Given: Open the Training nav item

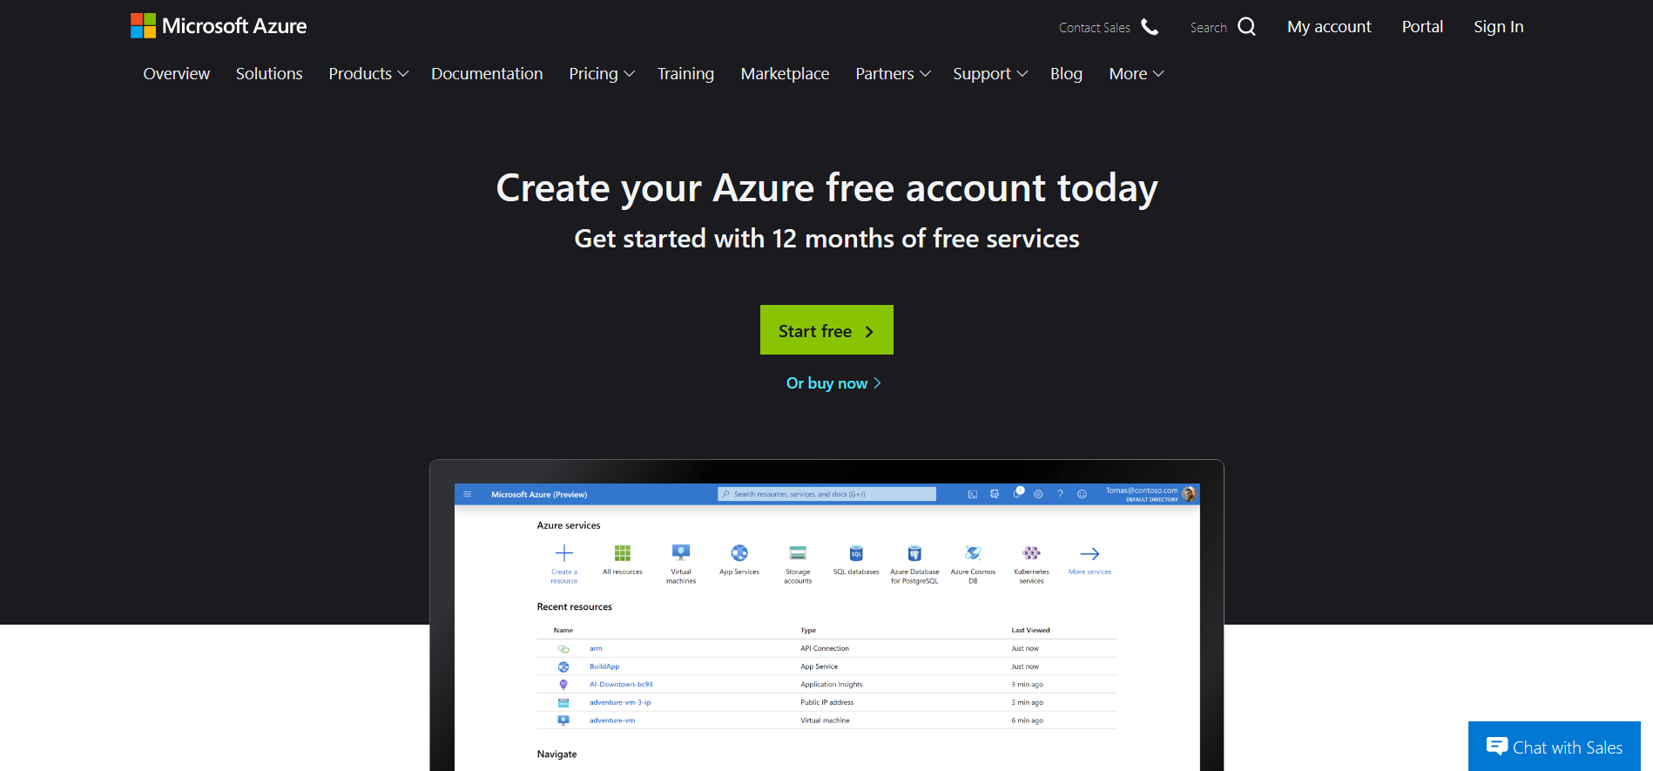Looking at the screenshot, I should [685, 74].
